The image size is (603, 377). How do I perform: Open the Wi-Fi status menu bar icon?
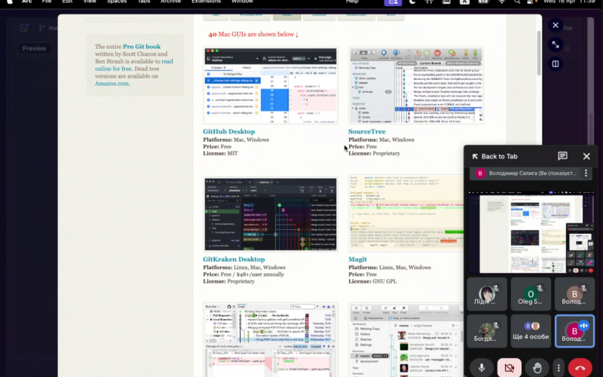click(501, 2)
